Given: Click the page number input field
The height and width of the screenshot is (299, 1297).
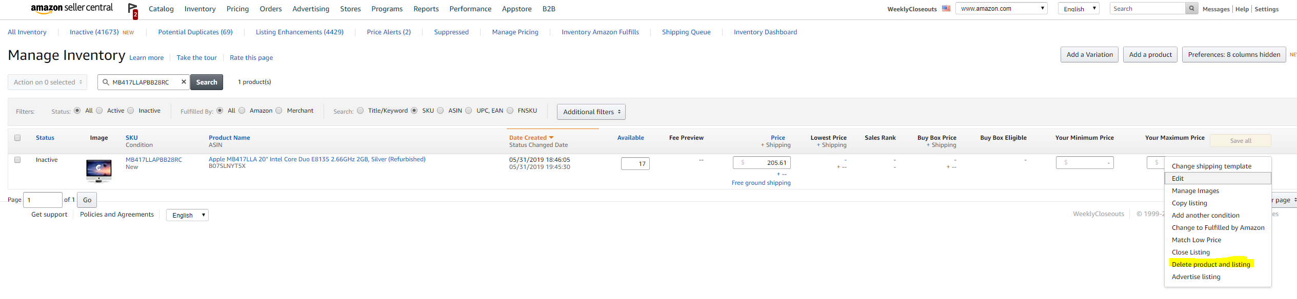Looking at the screenshot, I should 43,200.
